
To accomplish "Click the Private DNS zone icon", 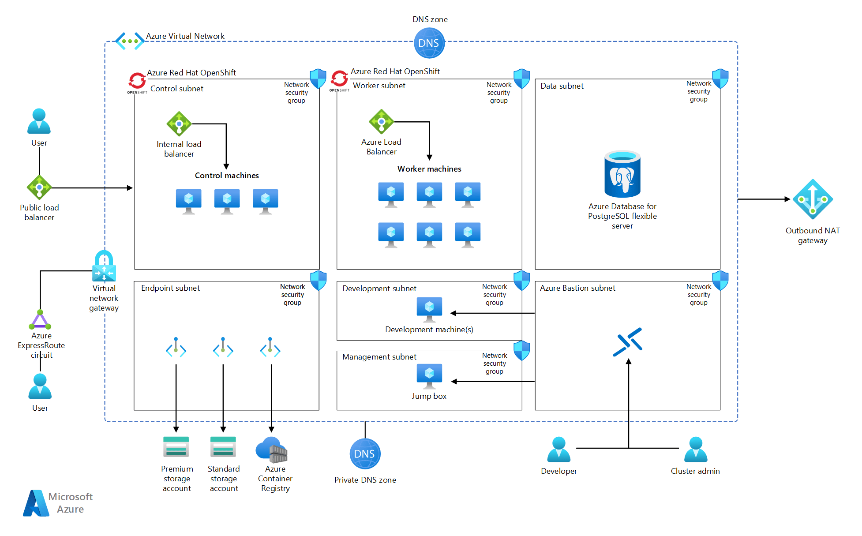I will [x=365, y=454].
